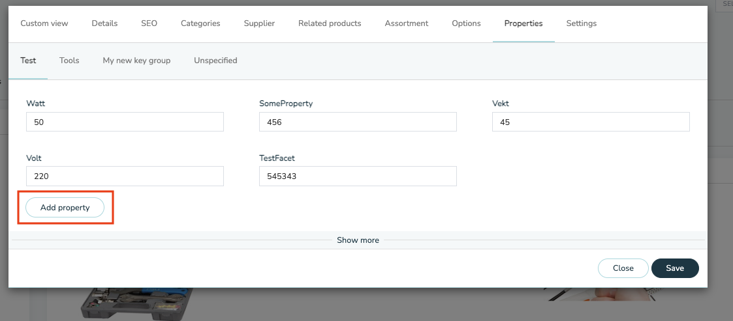733x321 pixels.
Task: Expand the Show more section
Action: tap(358, 240)
